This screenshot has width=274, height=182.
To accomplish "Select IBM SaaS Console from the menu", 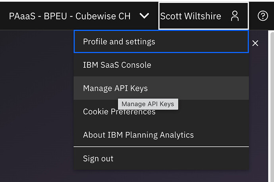I will [x=117, y=65].
